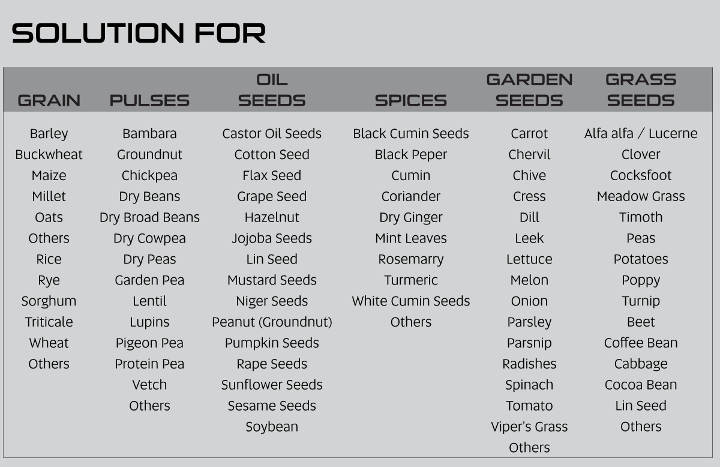Select Peanut (Groundnut) in Oil Seeds
The width and height of the screenshot is (720, 467).
pyautogui.click(x=272, y=322)
